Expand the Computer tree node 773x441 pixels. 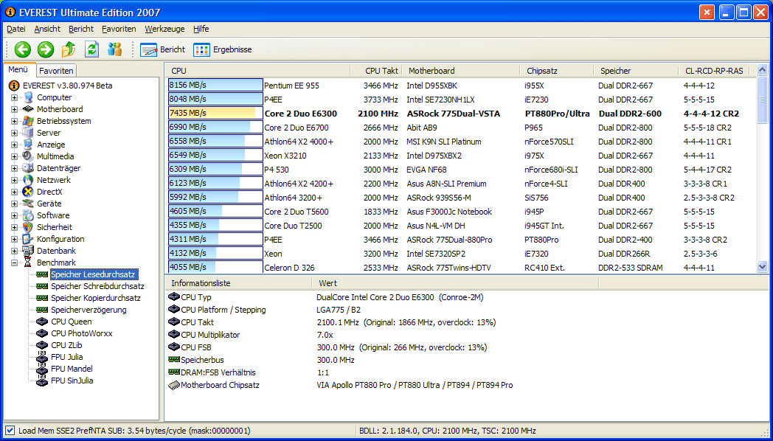(14, 97)
